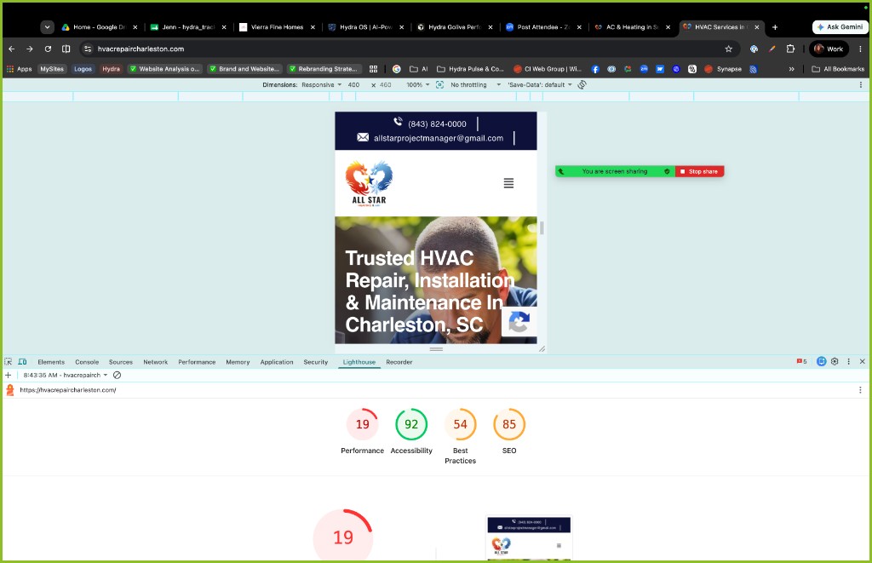This screenshot has width=872, height=563.
Task: Bookmark this page with the star icon
Action: coord(729,49)
